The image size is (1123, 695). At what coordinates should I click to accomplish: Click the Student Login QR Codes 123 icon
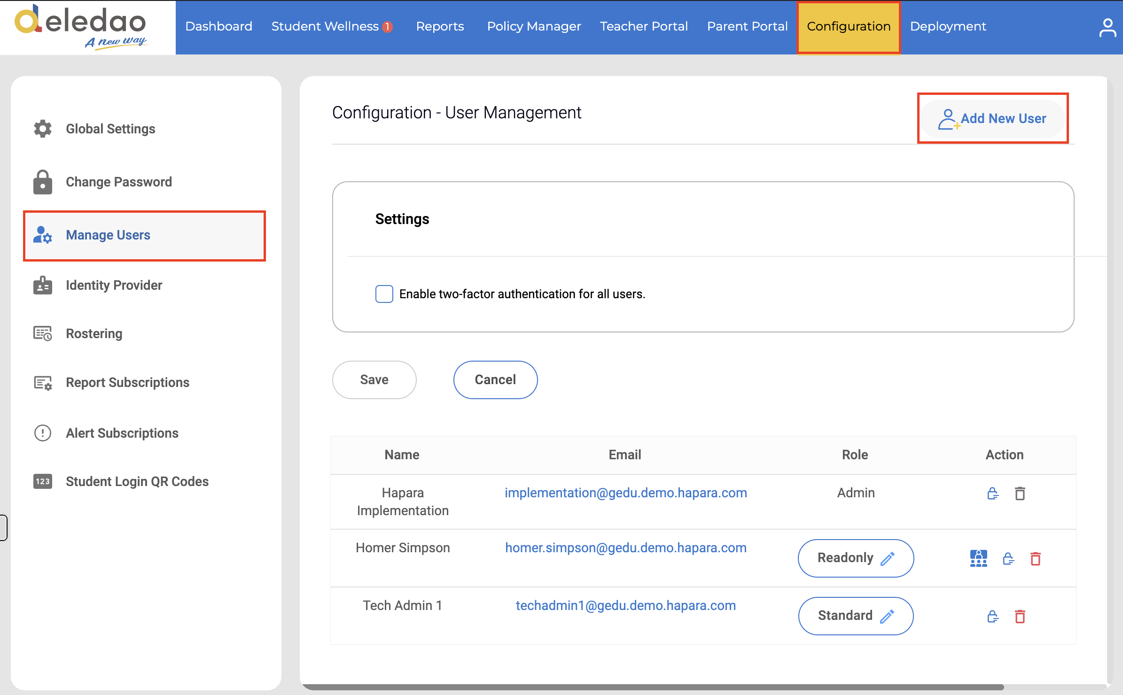[43, 481]
